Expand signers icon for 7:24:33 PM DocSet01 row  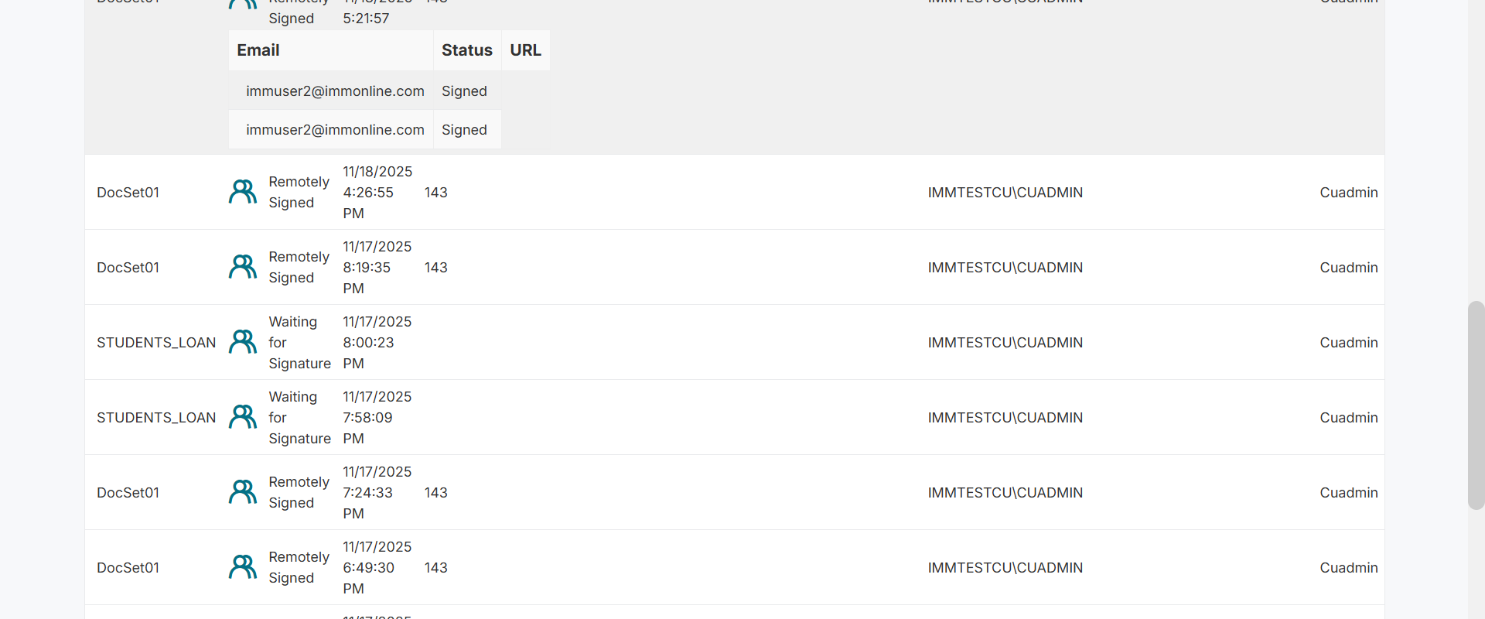pyautogui.click(x=243, y=492)
